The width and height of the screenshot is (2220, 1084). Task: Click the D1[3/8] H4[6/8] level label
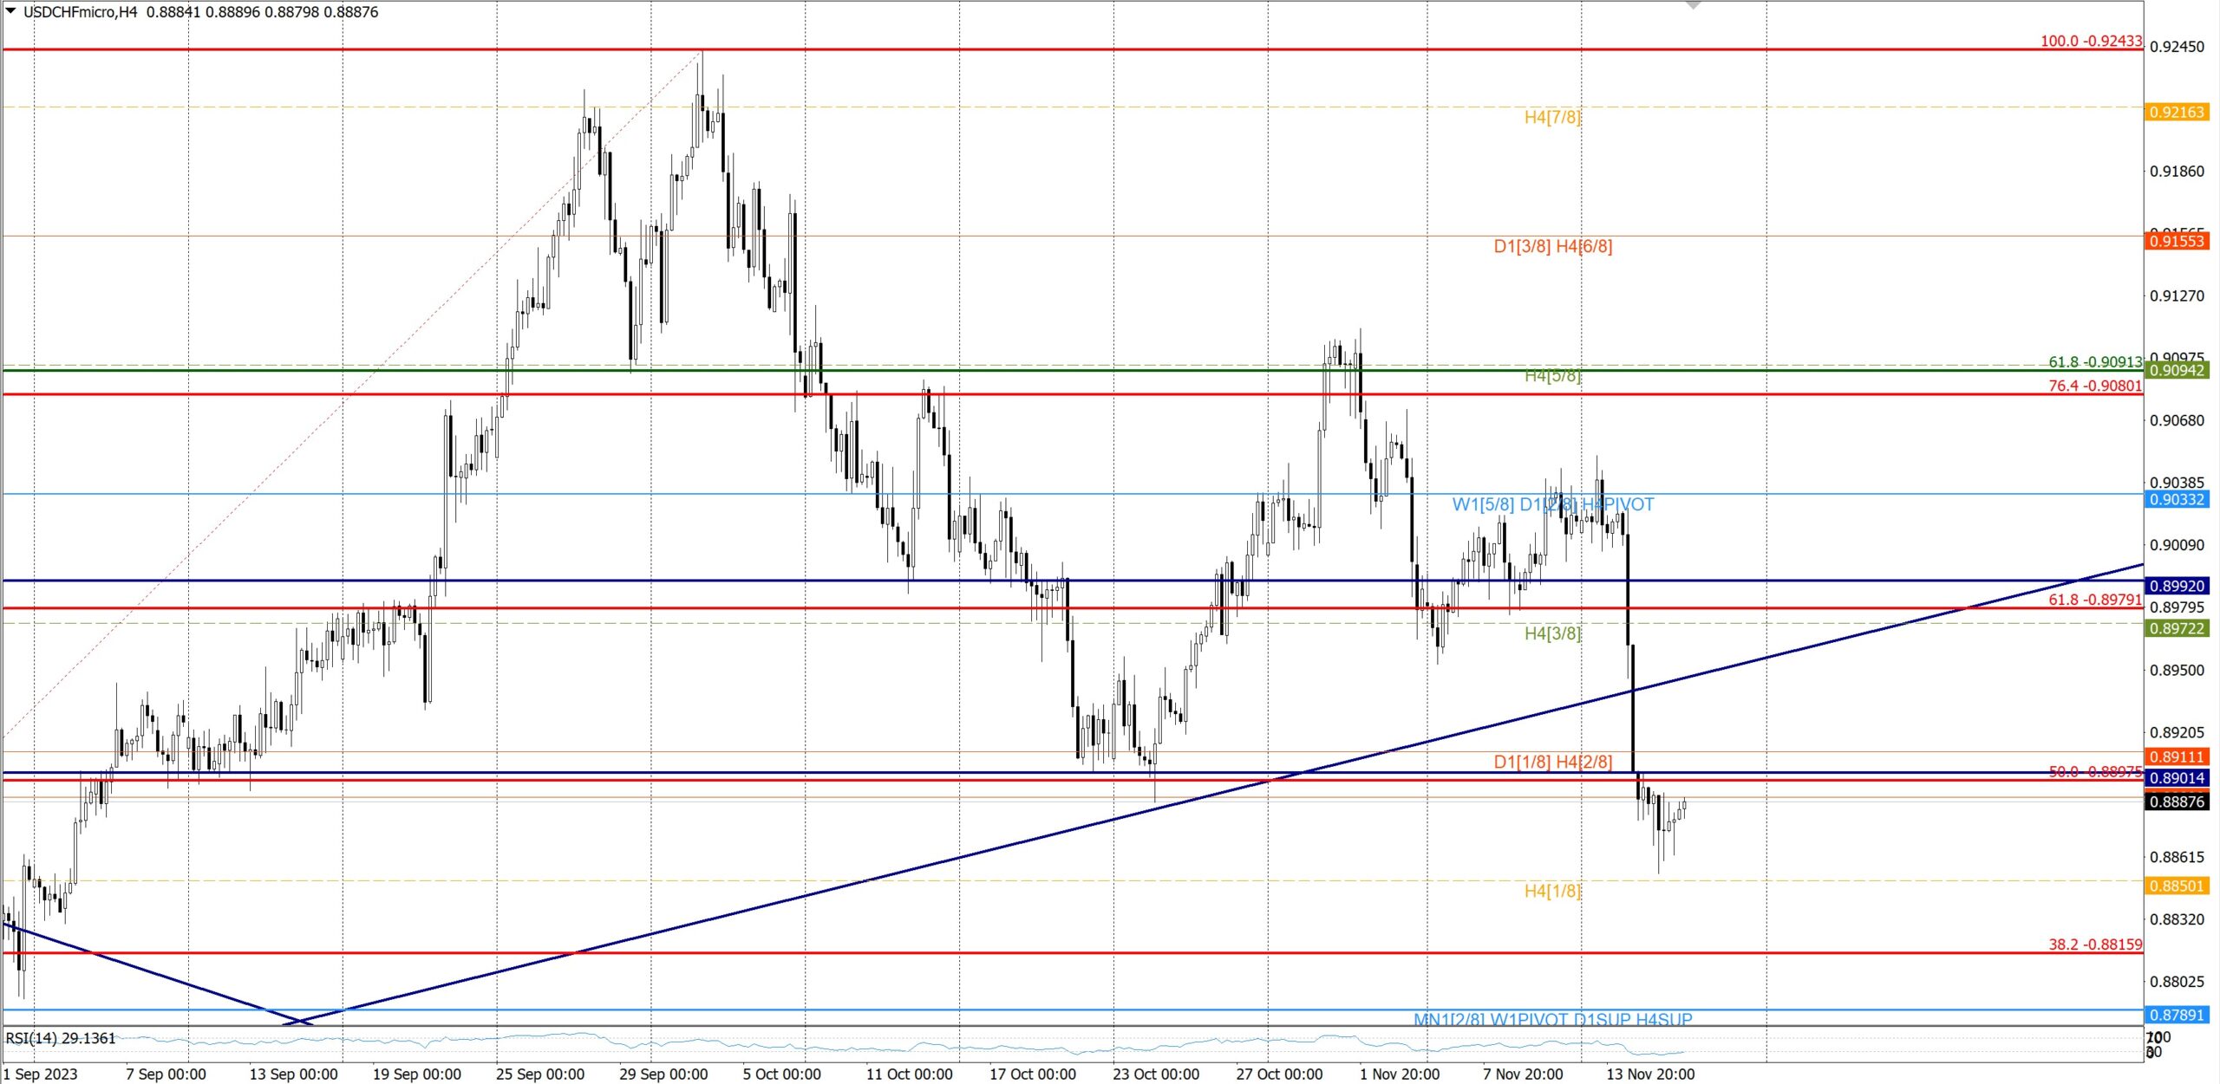point(1552,246)
